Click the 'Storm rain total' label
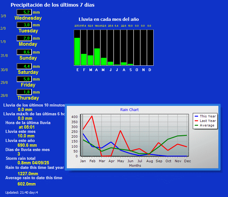 21,158
